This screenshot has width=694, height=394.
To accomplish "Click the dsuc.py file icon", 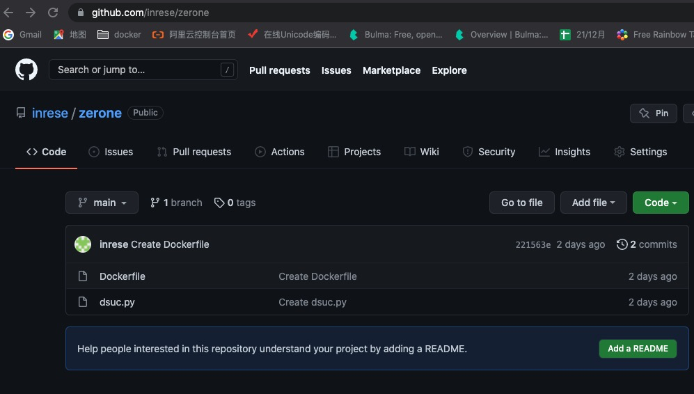I will 83,302.
